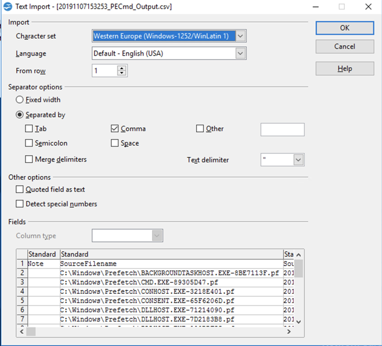The height and width of the screenshot is (346, 382).
Task: Enable the Semicolon separator checkbox
Action: (x=29, y=143)
